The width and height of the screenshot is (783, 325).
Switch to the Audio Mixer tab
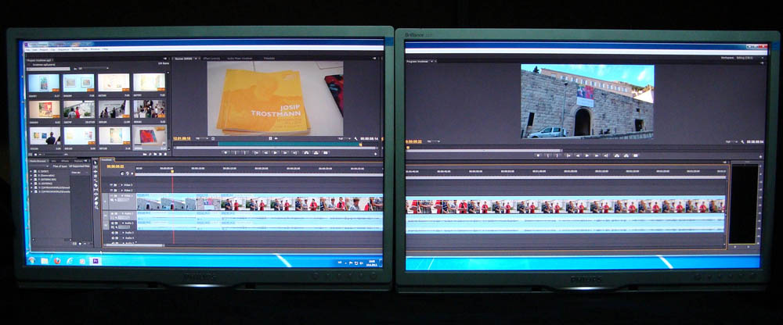(x=240, y=59)
